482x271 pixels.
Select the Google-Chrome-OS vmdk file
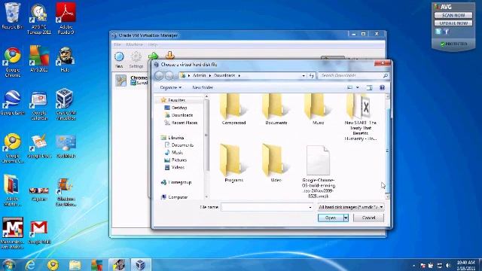(318, 172)
